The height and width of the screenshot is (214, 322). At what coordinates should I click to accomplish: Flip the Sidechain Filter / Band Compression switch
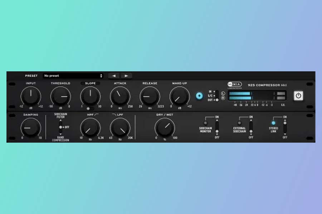pos(61,127)
